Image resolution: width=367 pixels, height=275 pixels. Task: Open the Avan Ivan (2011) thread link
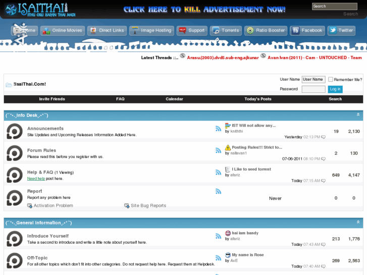(314, 58)
